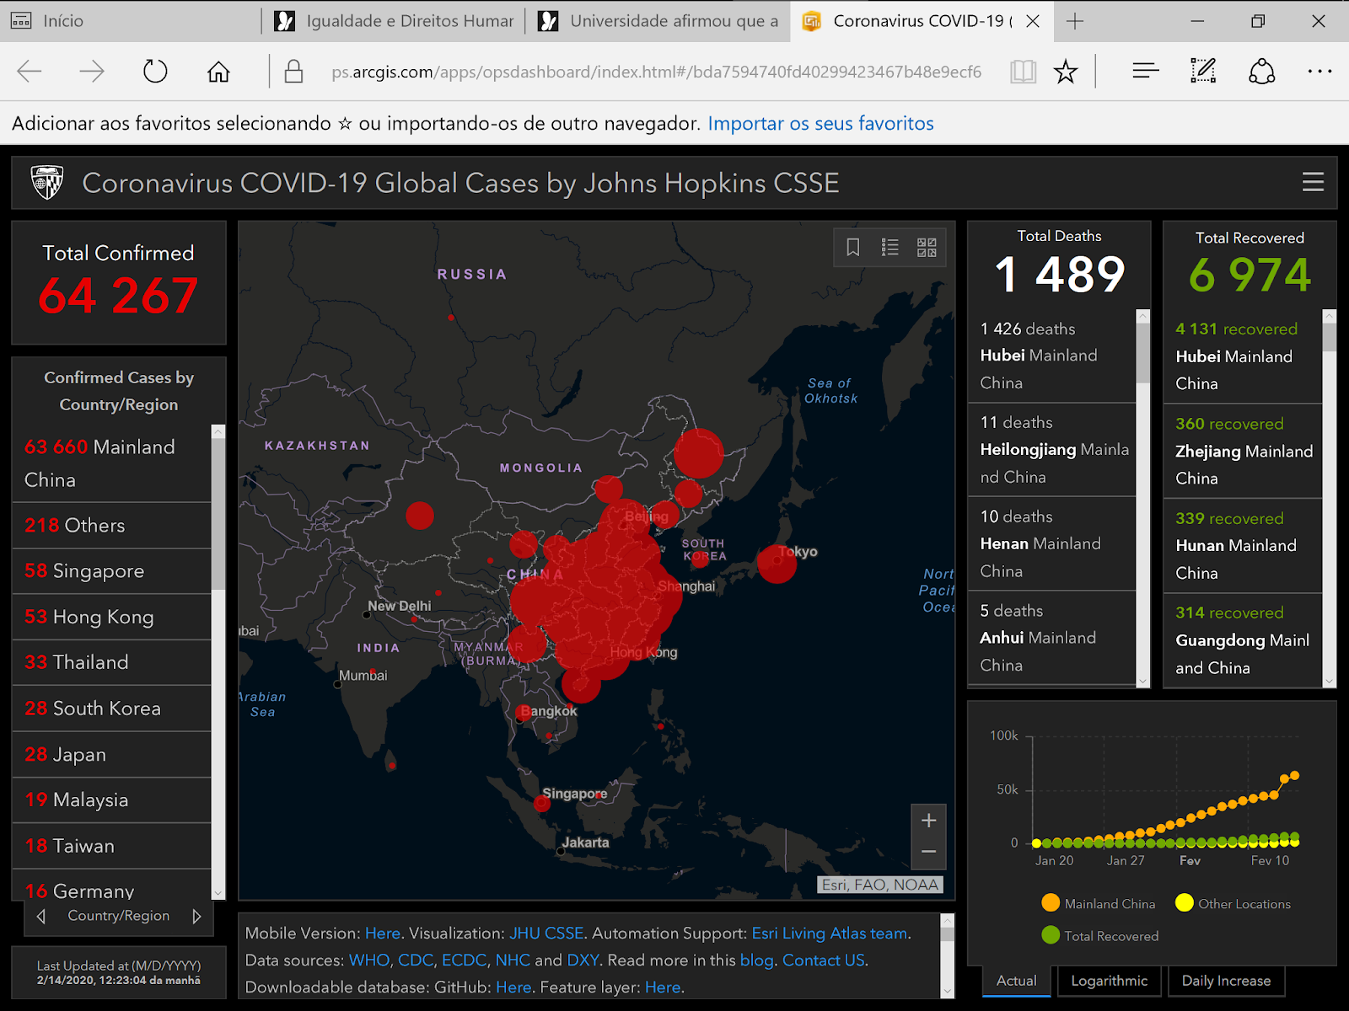Click the address bar URL field
This screenshot has width=1349, height=1011.
(x=656, y=72)
